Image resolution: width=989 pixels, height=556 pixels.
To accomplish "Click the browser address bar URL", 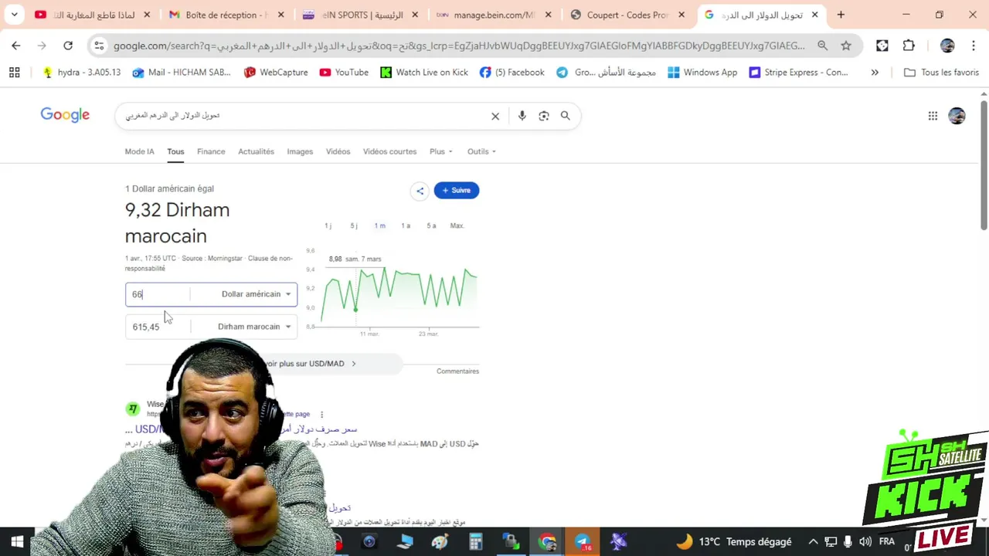I will [459, 46].
